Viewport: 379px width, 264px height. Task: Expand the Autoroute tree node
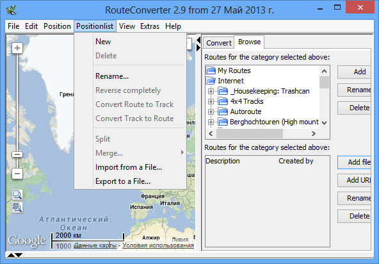(x=211, y=111)
